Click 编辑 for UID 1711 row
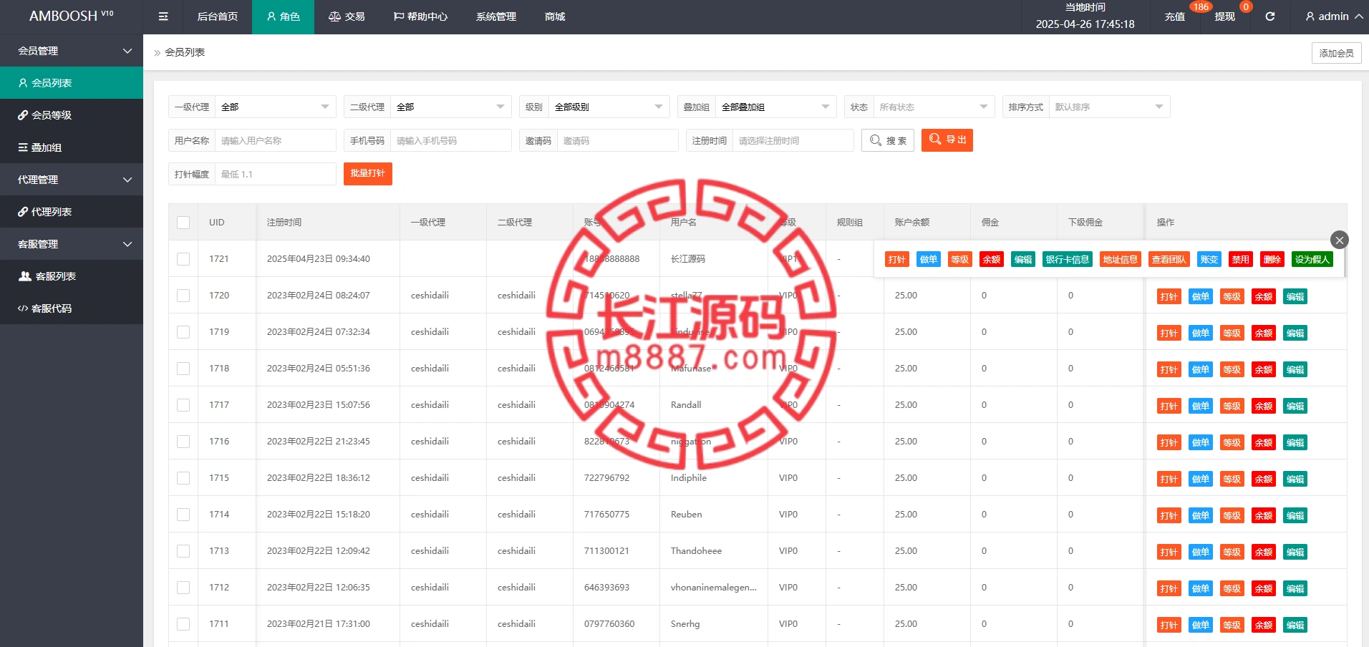1369x647 pixels. pos(1295,625)
